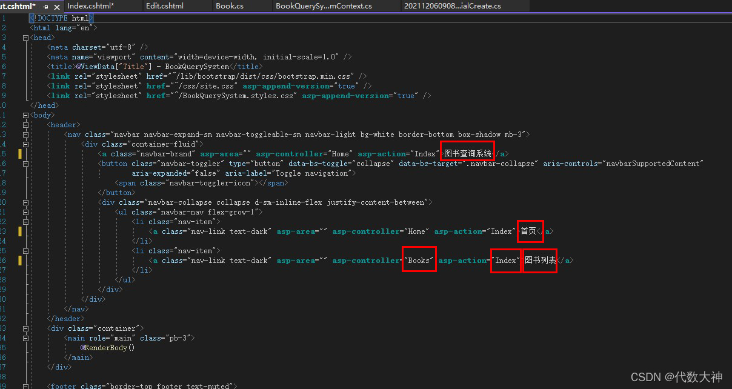
Task: Click the aria-controls="navbarSupportedContent" attribute
Action: (x=623, y=164)
